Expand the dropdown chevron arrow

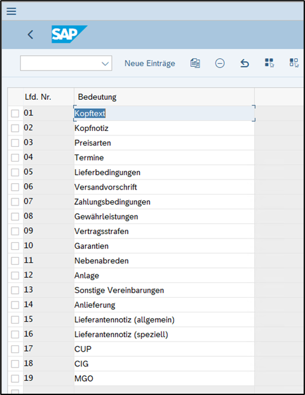(x=105, y=64)
